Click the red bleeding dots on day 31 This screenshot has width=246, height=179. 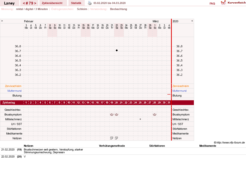(169, 94)
